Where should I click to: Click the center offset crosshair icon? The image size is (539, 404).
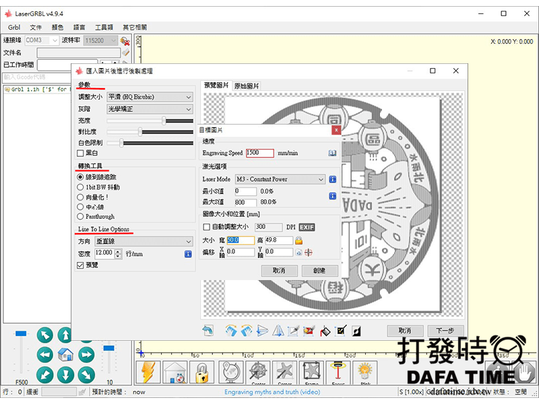(309, 252)
